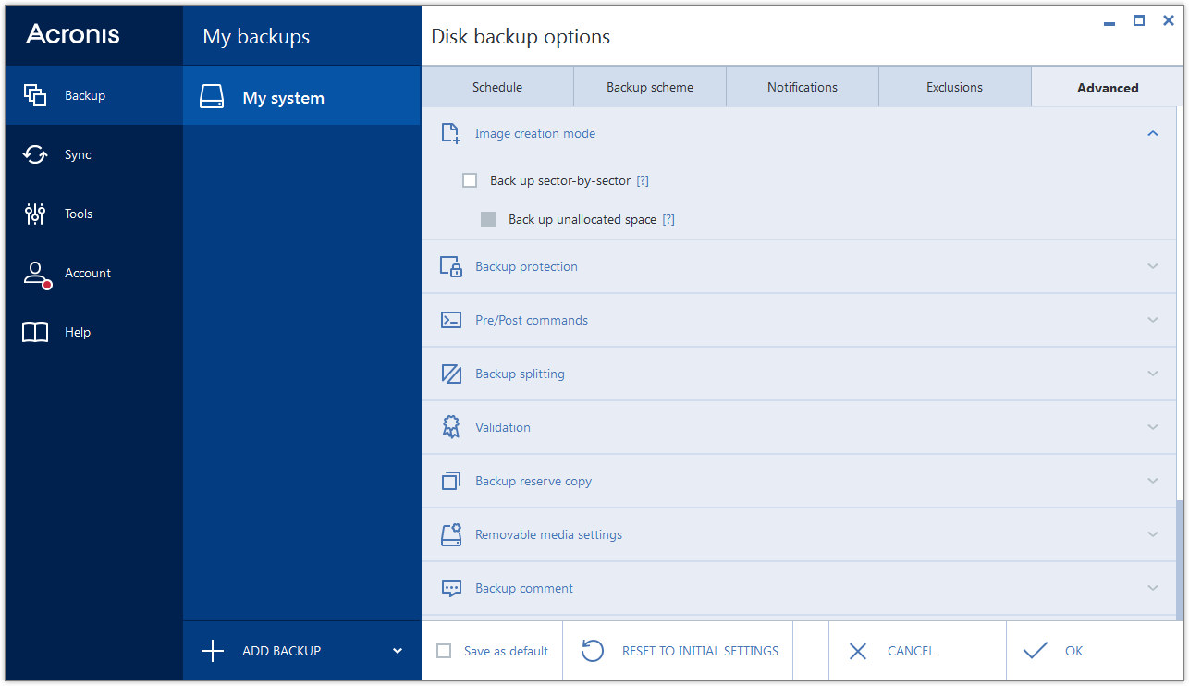Expand the Validation chevron
Screen dimensions: 1189x686
pyautogui.click(x=1152, y=427)
